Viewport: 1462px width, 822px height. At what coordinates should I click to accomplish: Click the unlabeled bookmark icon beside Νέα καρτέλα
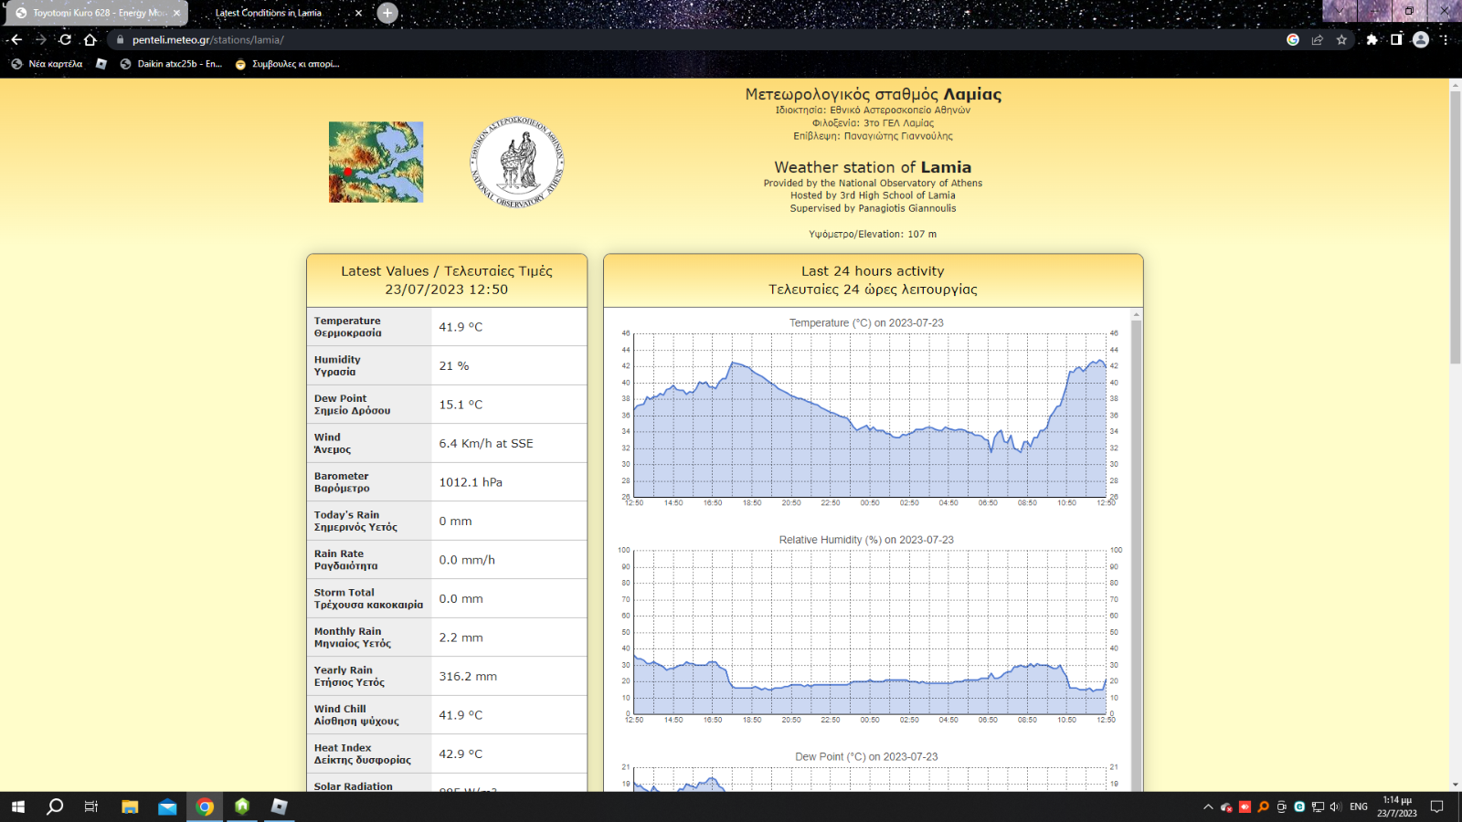(101, 64)
